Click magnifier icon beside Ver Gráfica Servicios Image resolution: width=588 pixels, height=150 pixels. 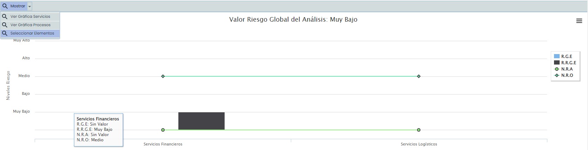[x=5, y=16]
